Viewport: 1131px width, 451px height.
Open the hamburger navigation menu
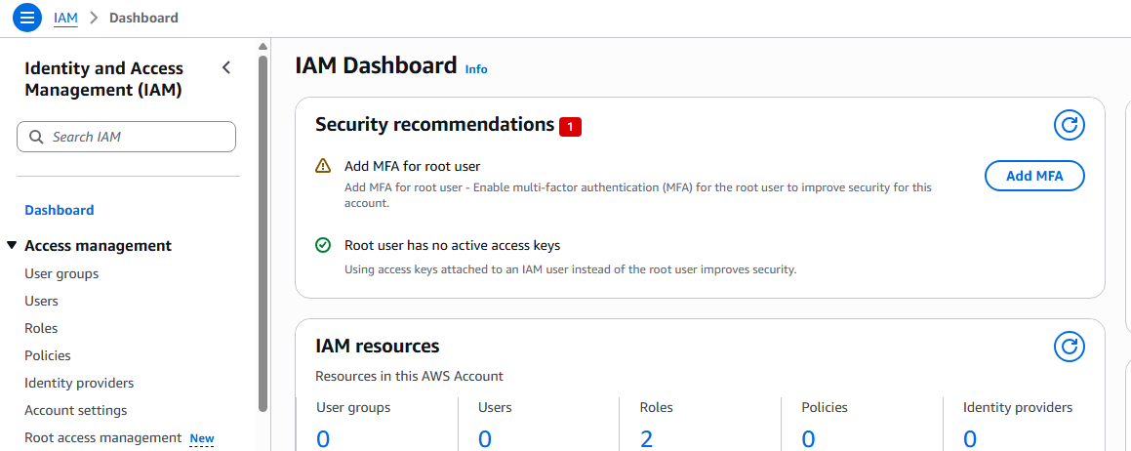[x=26, y=18]
